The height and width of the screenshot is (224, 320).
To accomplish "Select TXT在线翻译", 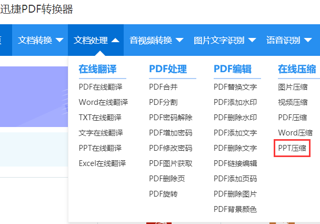I will [x=100, y=118].
